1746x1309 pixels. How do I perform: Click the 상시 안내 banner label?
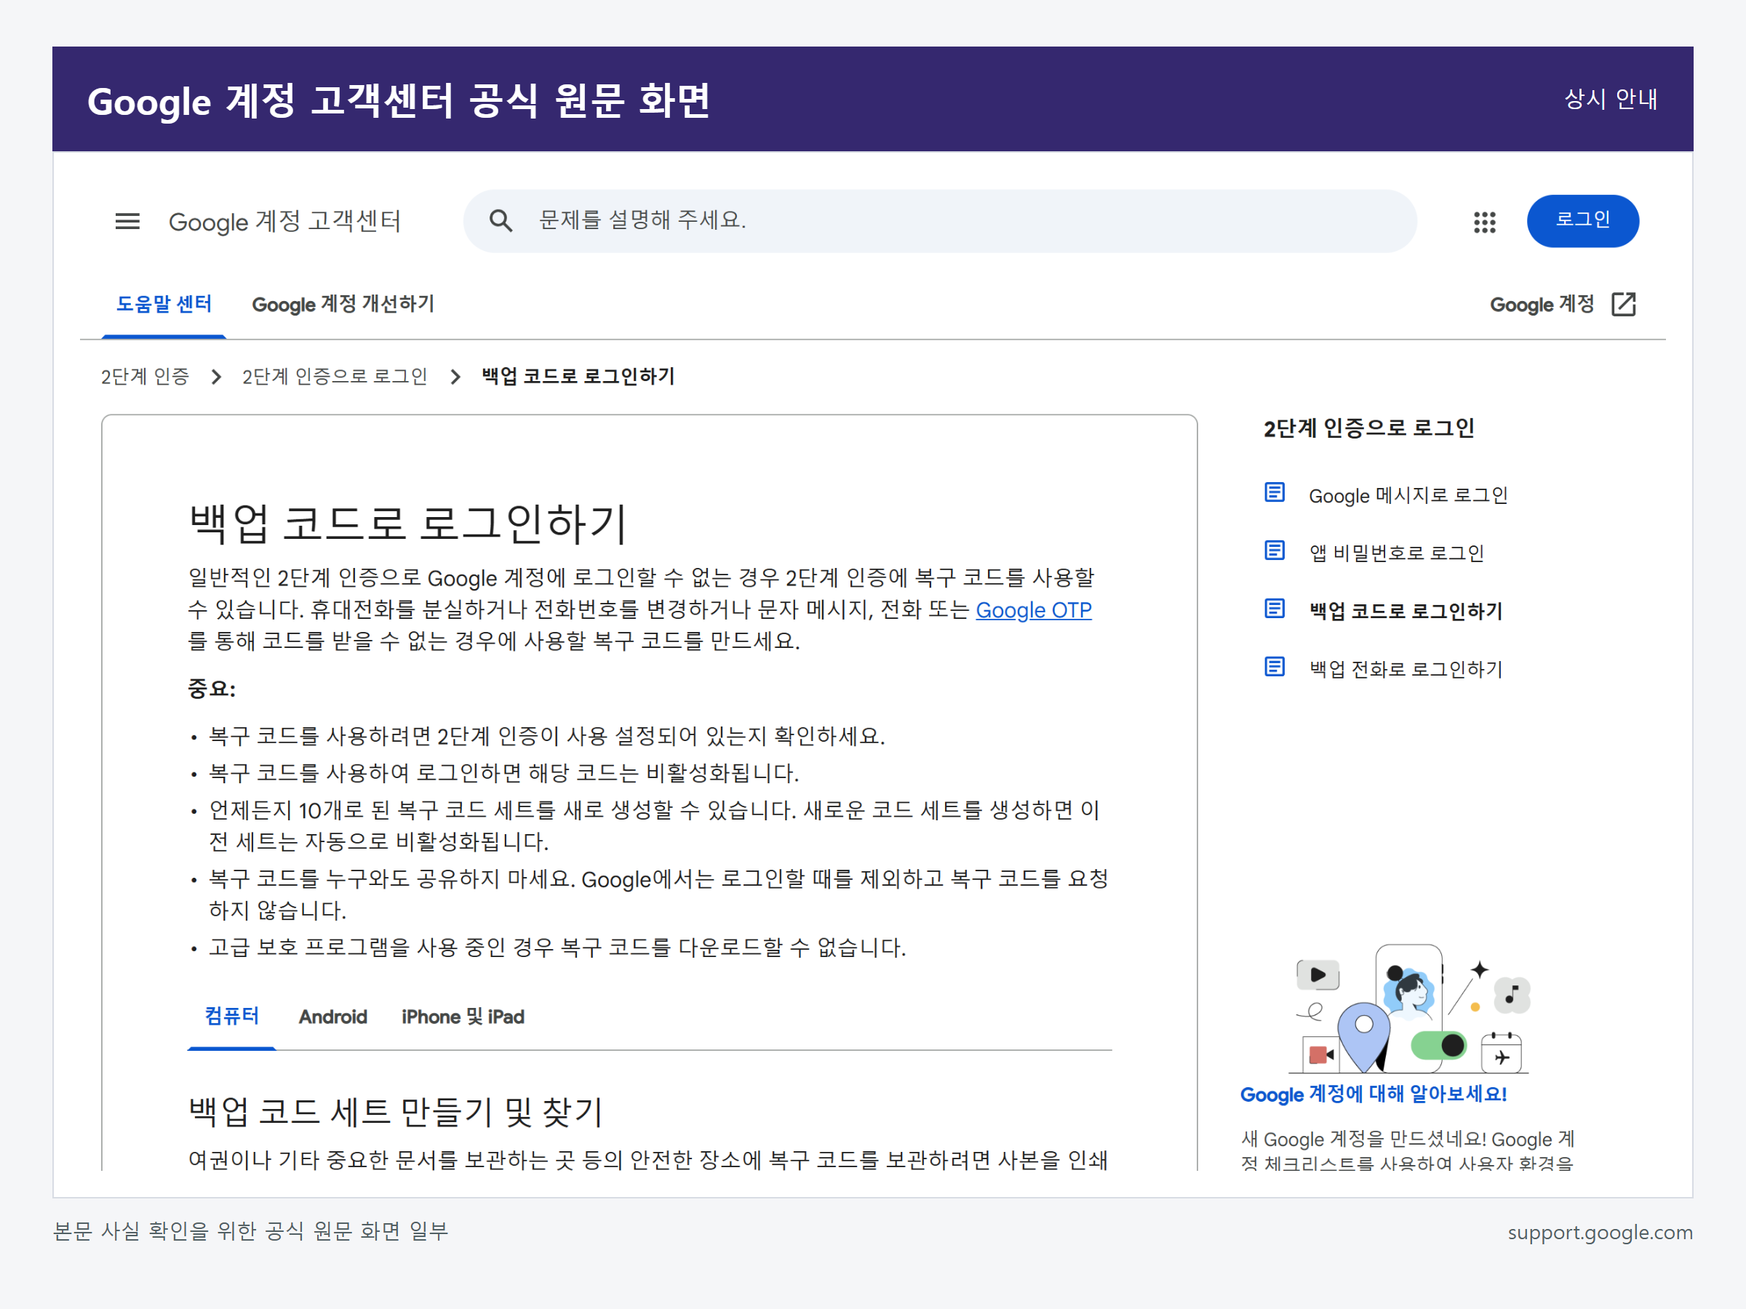pyautogui.click(x=1610, y=100)
